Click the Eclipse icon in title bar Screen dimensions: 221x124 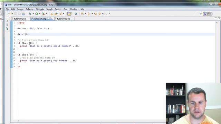pyautogui.click(x=6, y=5)
